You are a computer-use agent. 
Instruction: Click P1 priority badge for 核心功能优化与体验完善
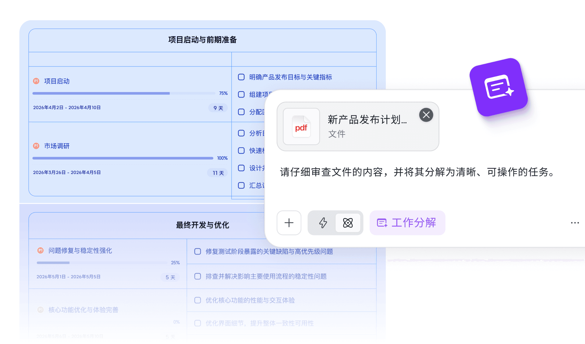[x=40, y=310]
